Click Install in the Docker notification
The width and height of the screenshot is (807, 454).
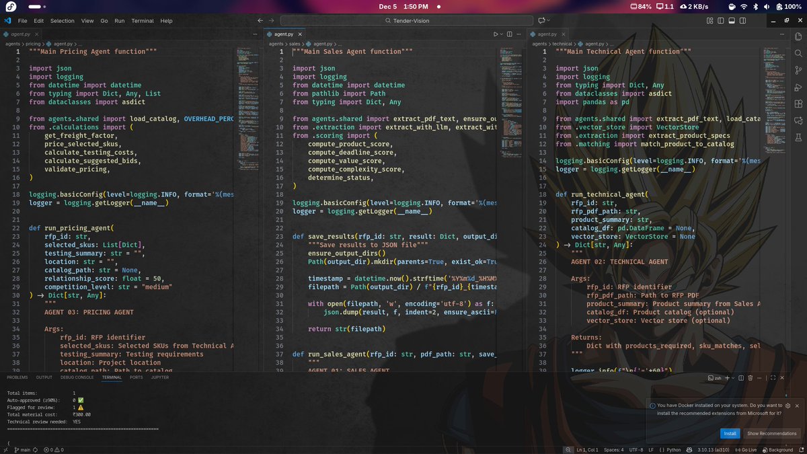click(730, 433)
